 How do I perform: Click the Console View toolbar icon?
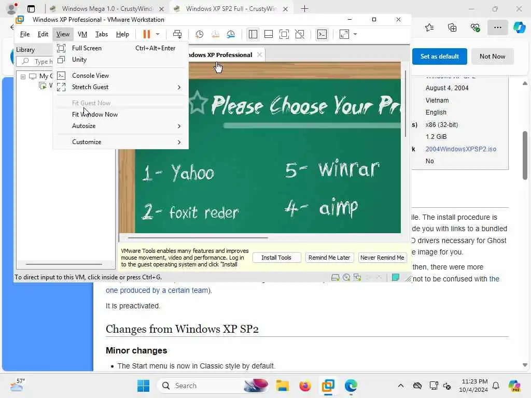322,34
